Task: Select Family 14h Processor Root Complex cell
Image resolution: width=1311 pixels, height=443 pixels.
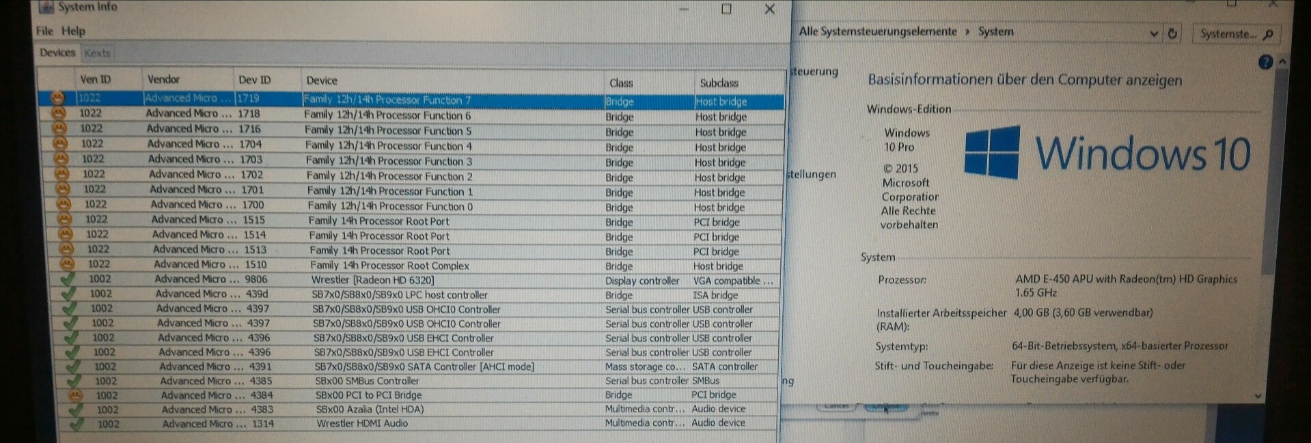Action: tap(456, 266)
